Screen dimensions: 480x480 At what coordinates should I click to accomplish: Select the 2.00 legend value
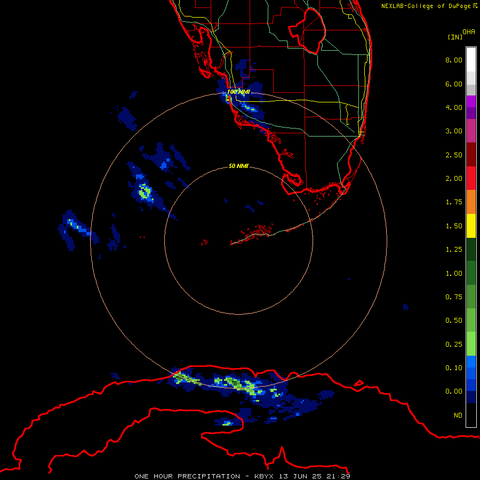454,179
